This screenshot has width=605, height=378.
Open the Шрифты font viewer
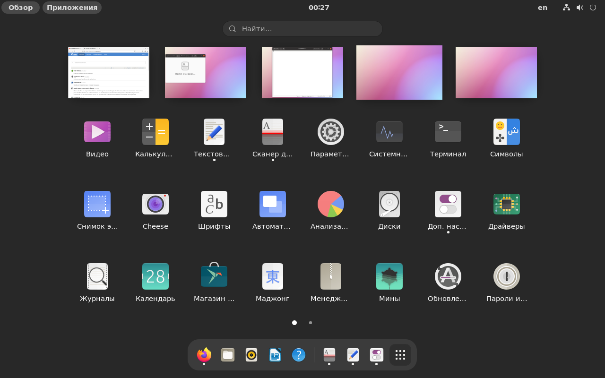tap(214, 204)
